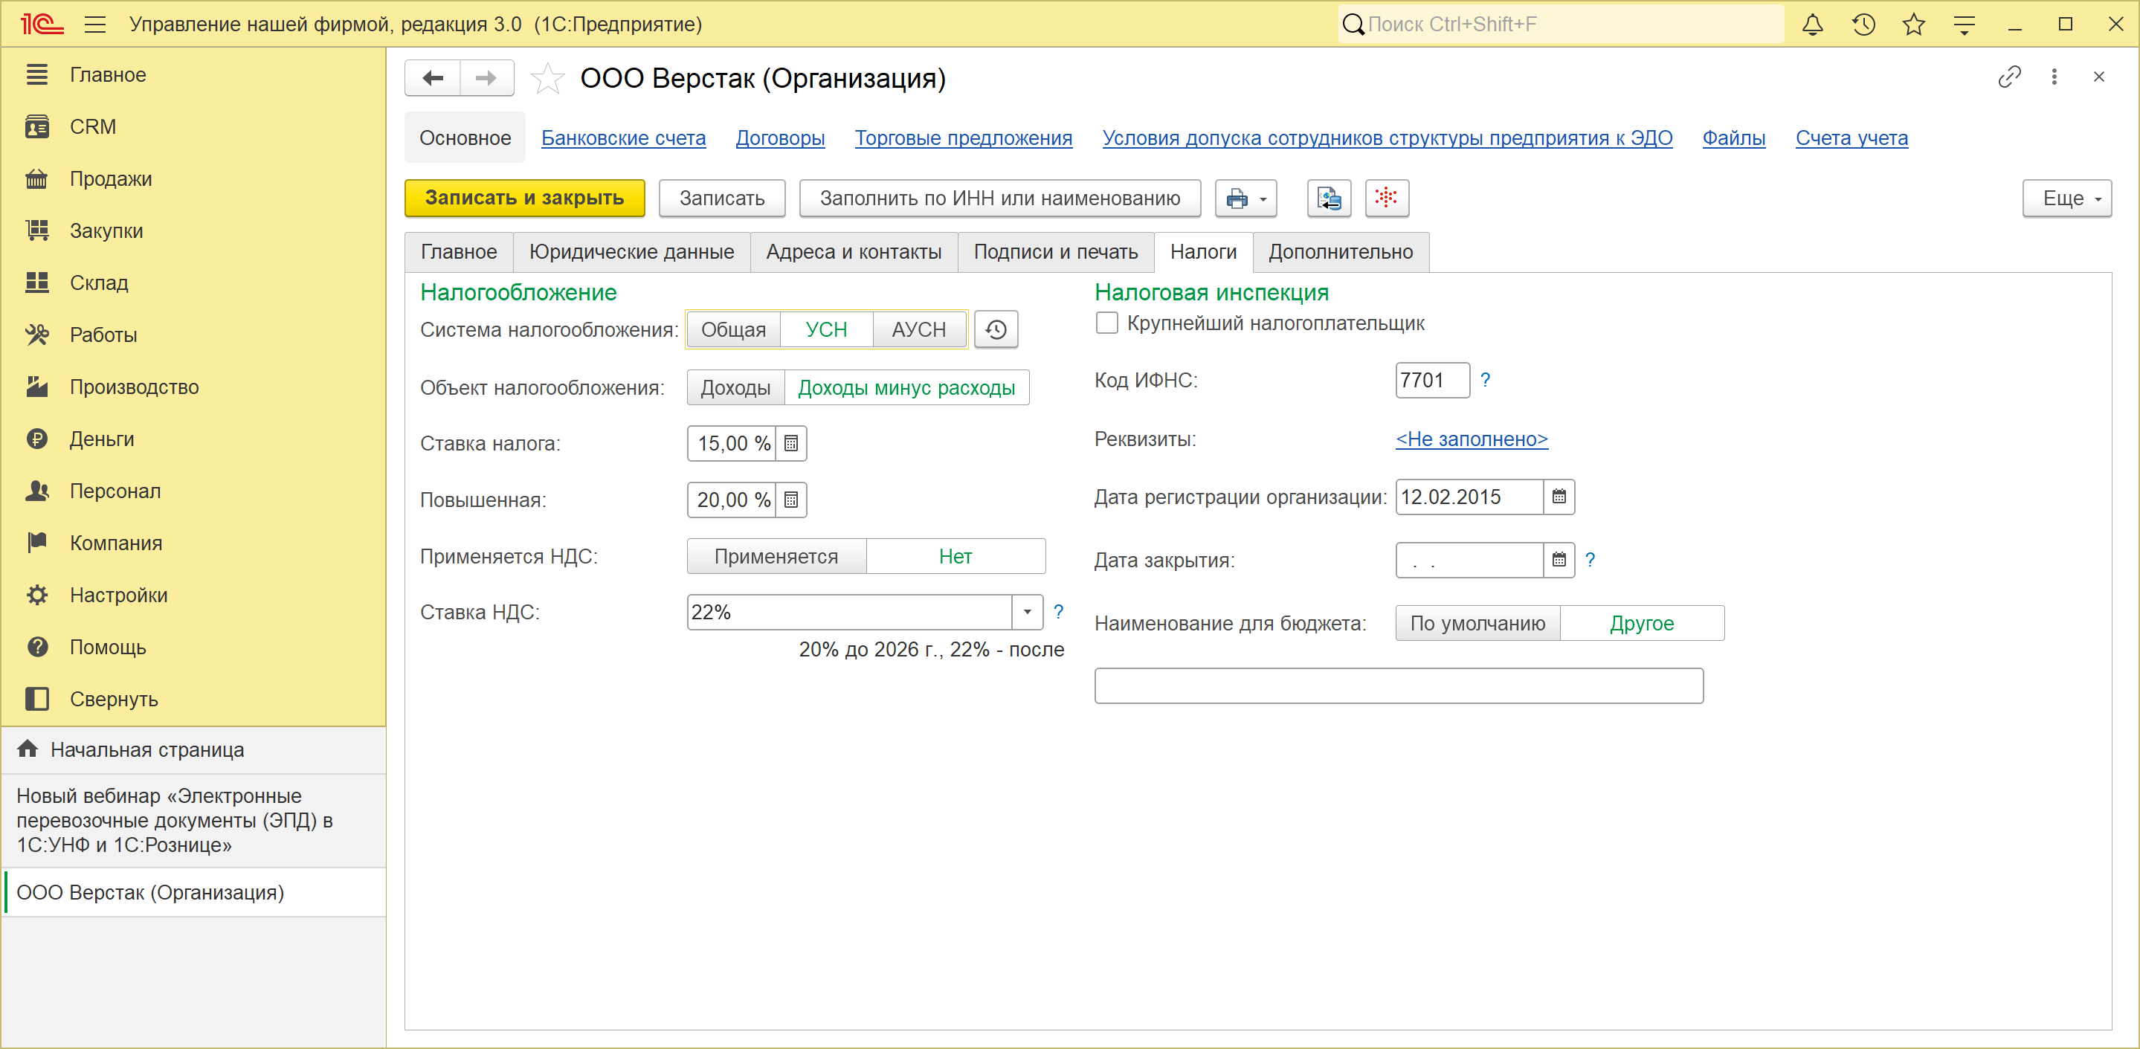Switch to Подписи и печать tab
This screenshot has height=1049, width=2140.
(x=1056, y=252)
